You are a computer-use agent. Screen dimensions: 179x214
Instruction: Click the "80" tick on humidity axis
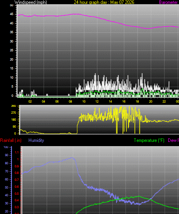[x=7, y=163]
